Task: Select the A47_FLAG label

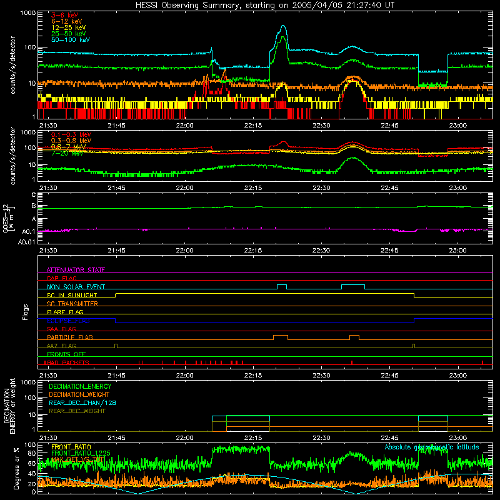Action: point(61,346)
